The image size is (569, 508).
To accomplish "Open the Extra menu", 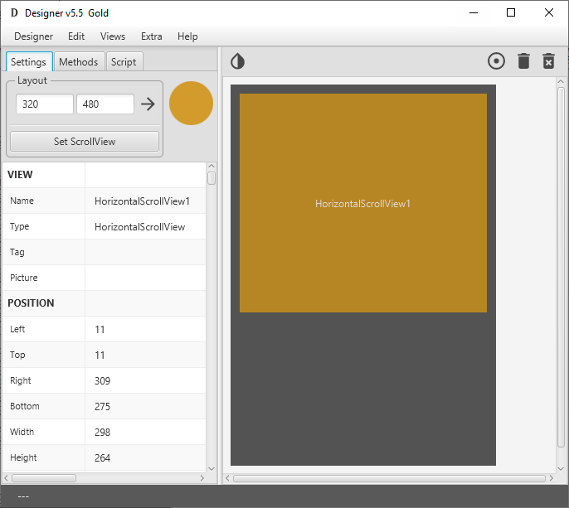I will [152, 36].
